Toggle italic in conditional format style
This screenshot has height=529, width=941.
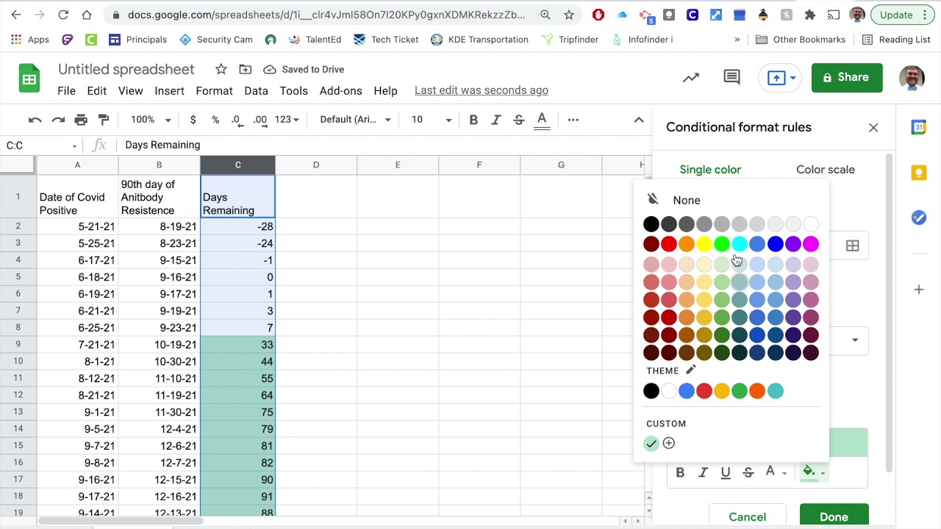tap(703, 472)
